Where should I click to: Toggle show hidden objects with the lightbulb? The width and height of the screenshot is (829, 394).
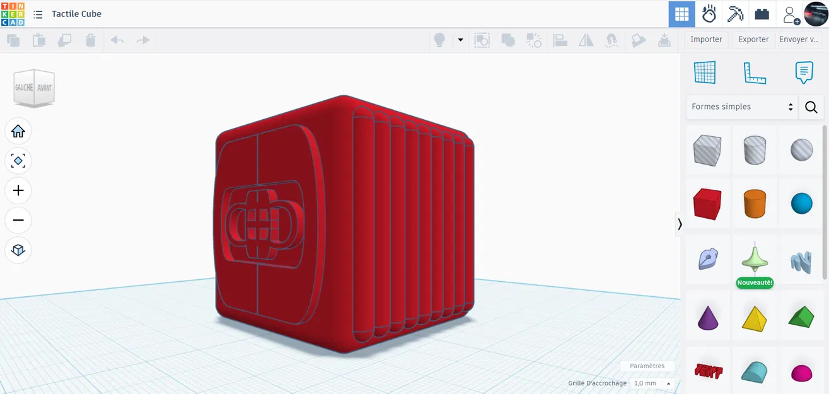pyautogui.click(x=439, y=39)
